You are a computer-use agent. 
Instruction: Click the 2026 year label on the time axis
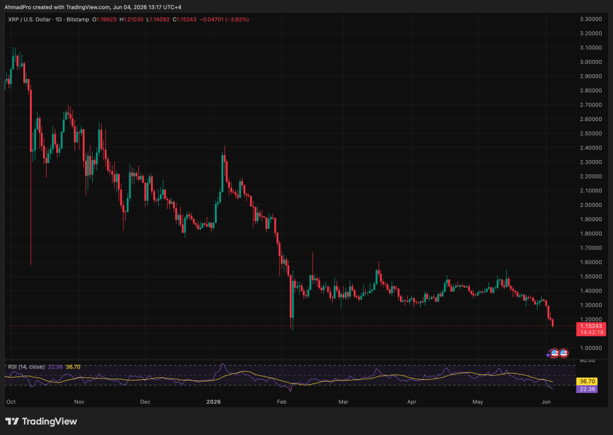pyautogui.click(x=214, y=402)
